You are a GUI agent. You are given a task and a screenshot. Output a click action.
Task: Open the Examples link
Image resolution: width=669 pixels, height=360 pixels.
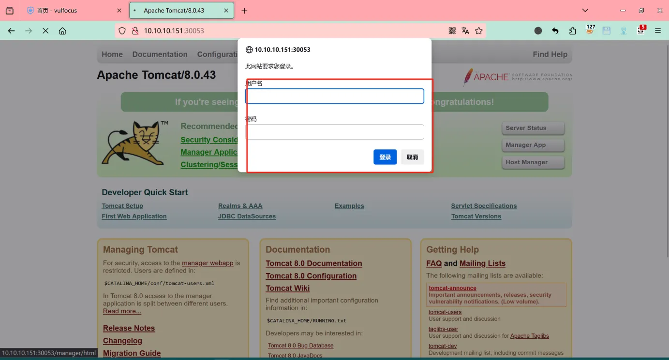[349, 206]
